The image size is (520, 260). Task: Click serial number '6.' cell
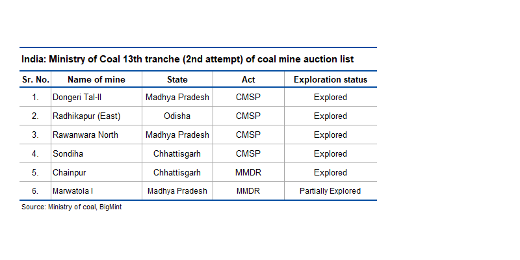[x=35, y=191]
